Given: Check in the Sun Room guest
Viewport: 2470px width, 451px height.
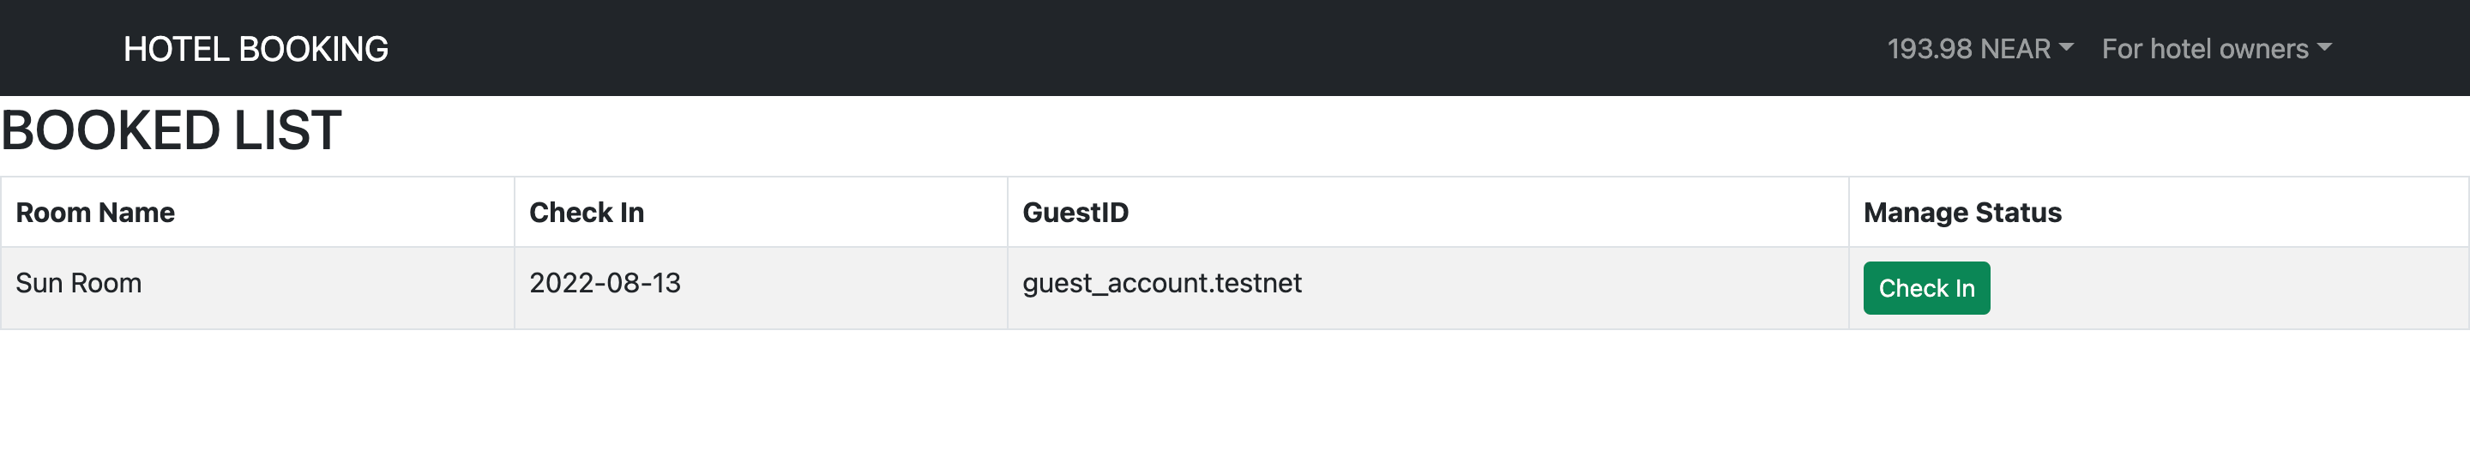Looking at the screenshot, I should [1926, 288].
